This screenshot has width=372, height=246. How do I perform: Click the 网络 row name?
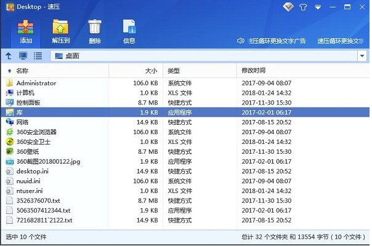point(22,122)
